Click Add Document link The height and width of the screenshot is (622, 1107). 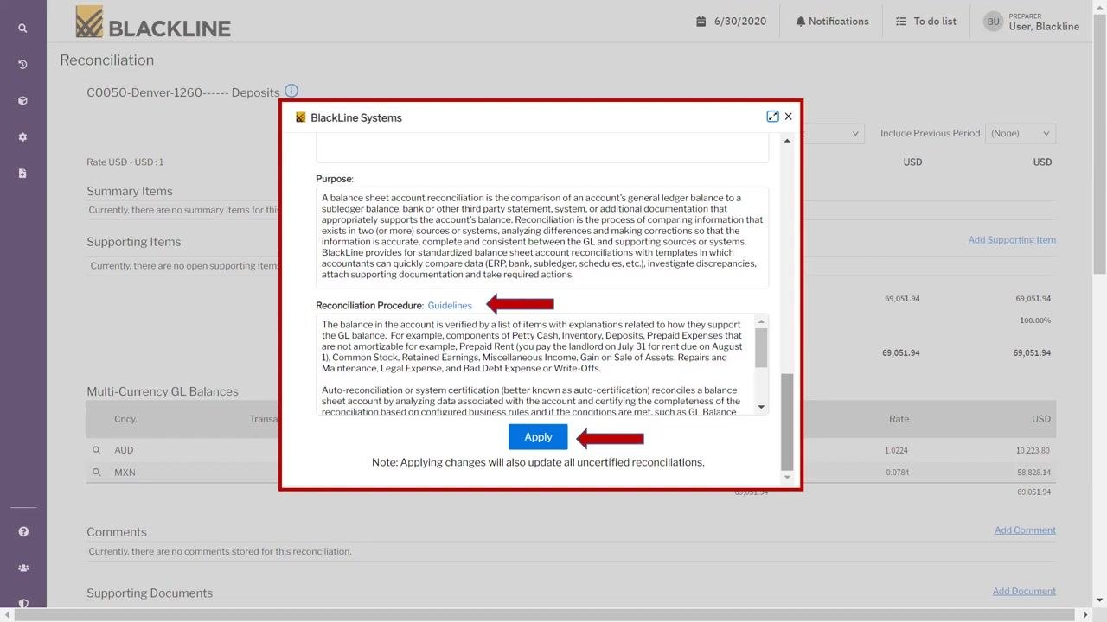tap(1024, 592)
